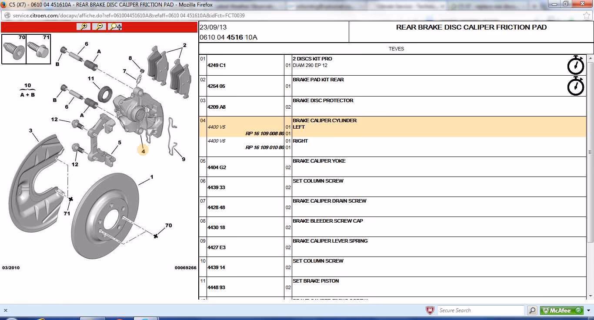
Task: Click the zoom-and-pan magnifier icon
Action: [116, 27]
